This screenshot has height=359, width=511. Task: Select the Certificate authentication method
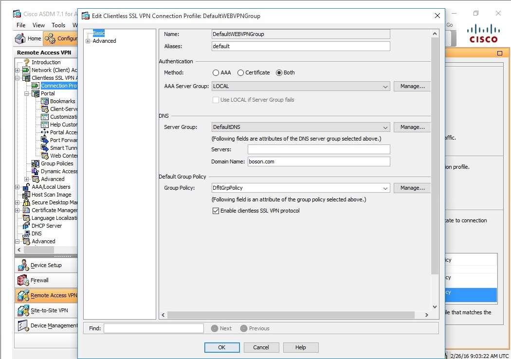[240, 72]
